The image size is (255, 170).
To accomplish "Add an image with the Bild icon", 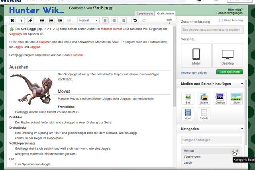I will 188,98.
